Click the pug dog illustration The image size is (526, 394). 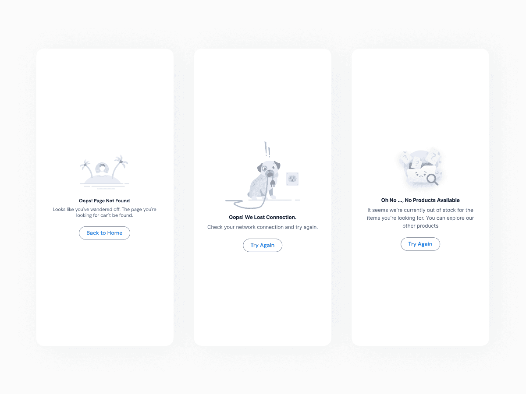pos(264,179)
